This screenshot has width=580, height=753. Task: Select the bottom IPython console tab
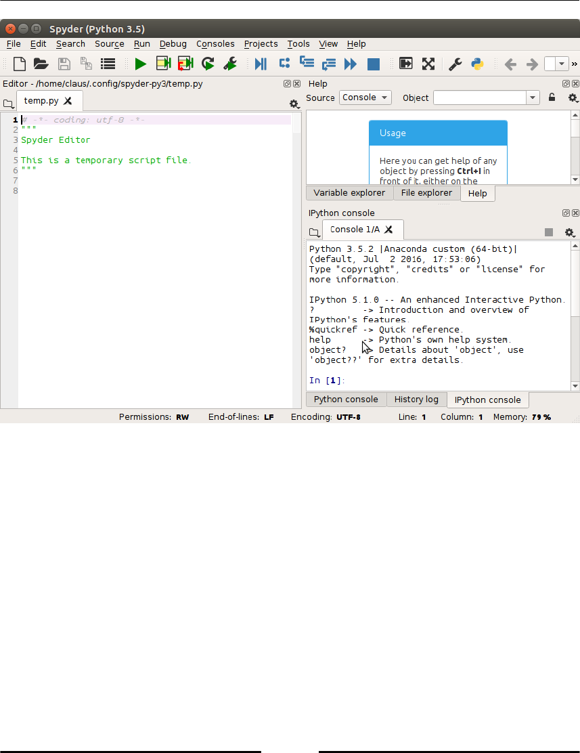pos(488,400)
